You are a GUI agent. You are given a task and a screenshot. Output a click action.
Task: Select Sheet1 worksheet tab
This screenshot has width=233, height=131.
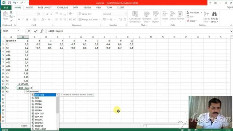[x=24, y=126]
